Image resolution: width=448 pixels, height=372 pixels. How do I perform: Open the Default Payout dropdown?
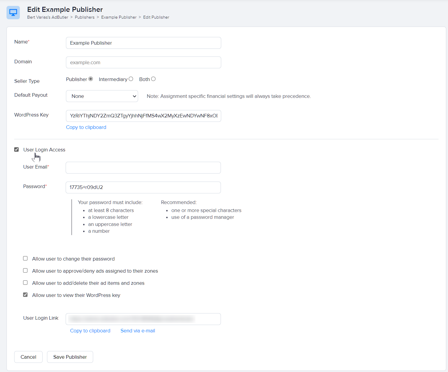coord(102,96)
